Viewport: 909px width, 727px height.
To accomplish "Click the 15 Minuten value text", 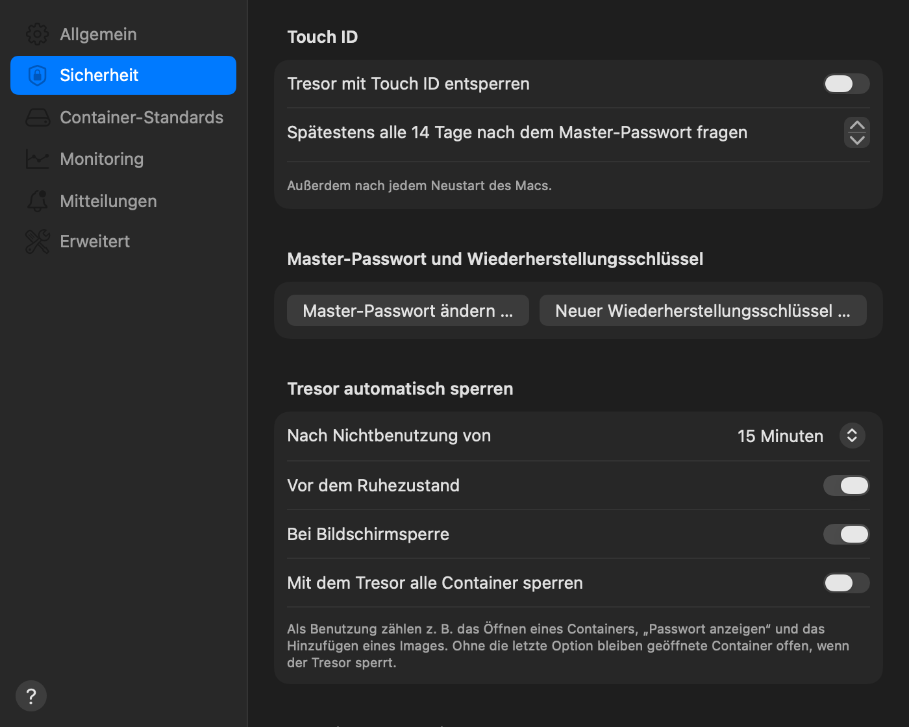I will point(780,436).
